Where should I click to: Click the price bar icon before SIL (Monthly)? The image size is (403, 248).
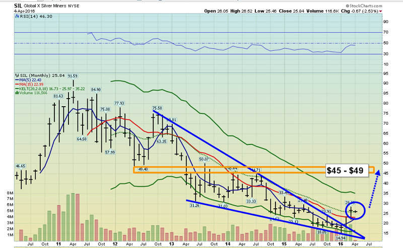click(17, 75)
